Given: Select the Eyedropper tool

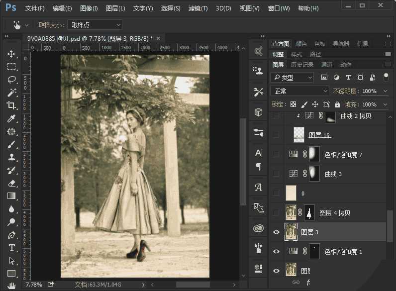Looking at the screenshot, I should click(11, 118).
